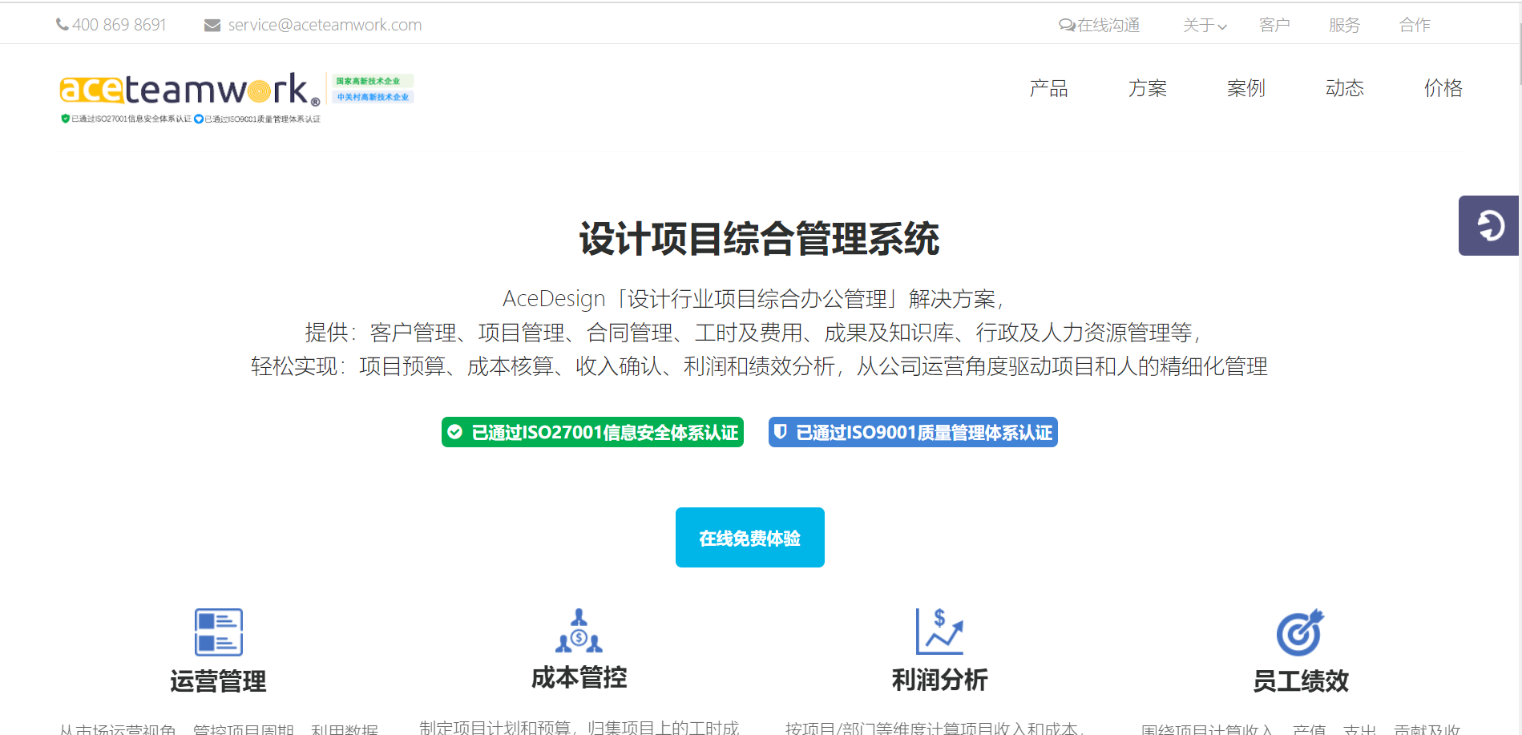1522x735 pixels.
Task: Open the 服务 top menu item
Action: coord(1344,26)
